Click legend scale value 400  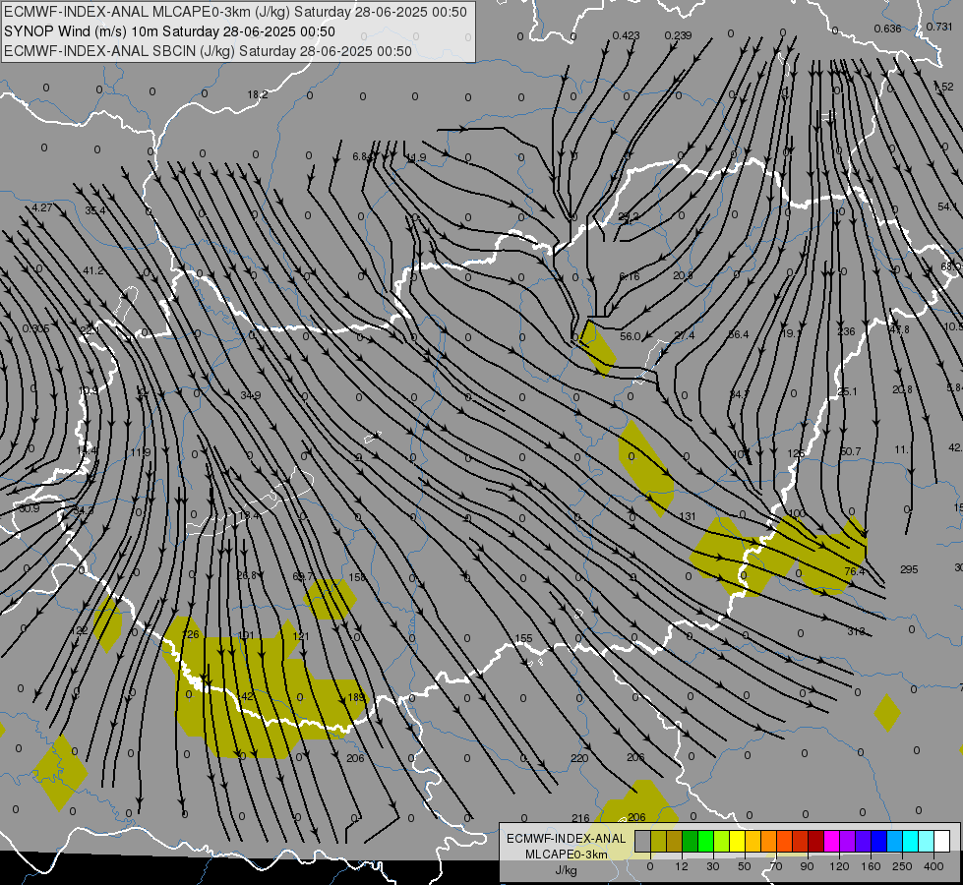[933, 866]
